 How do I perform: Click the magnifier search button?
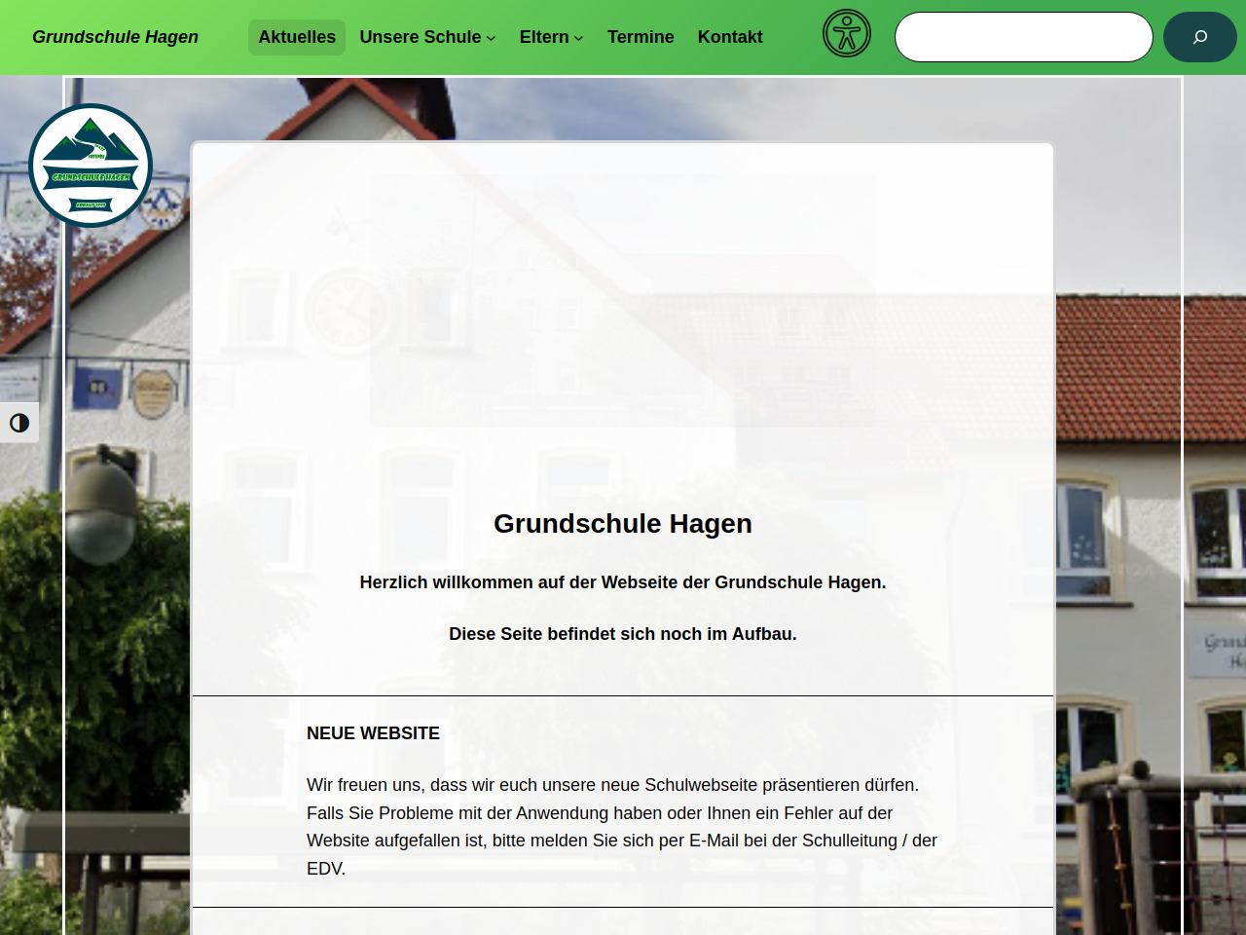(x=1199, y=37)
